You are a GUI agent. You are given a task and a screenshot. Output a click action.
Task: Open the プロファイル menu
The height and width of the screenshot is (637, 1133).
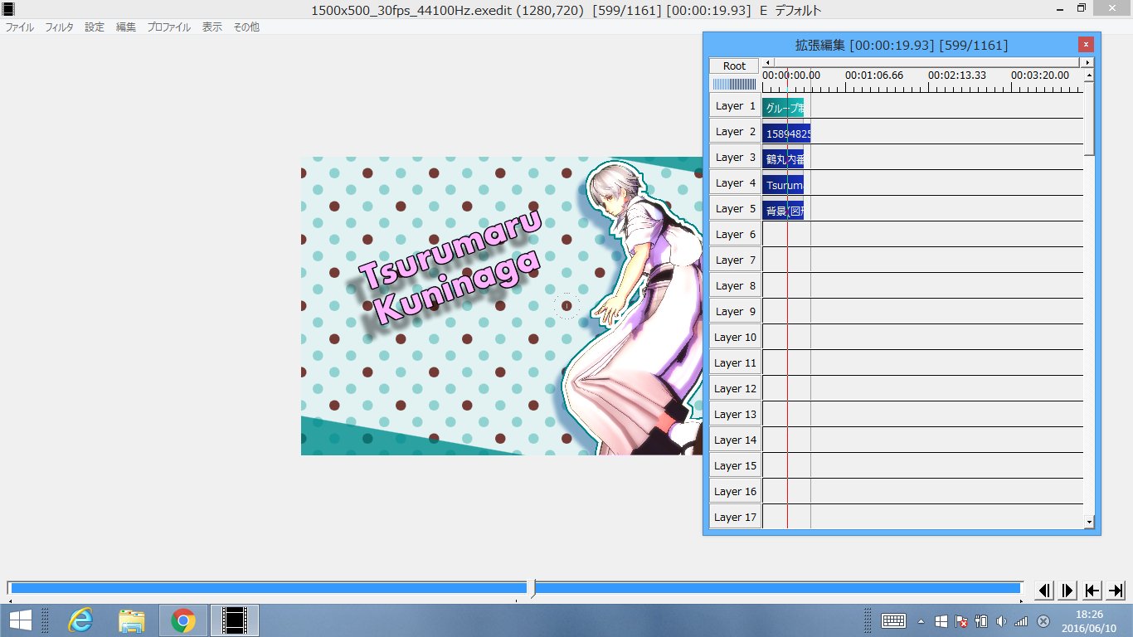[x=168, y=27]
